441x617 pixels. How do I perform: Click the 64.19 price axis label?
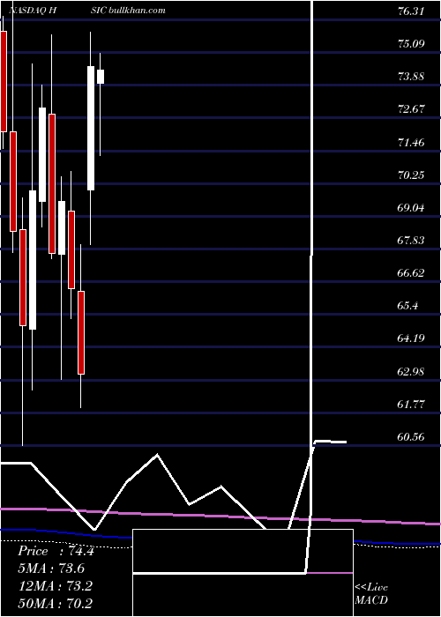coord(411,338)
